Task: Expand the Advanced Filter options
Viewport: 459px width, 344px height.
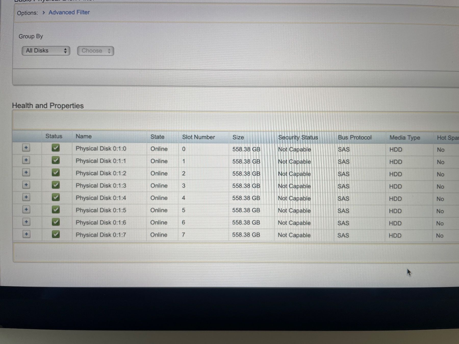Action: [69, 12]
